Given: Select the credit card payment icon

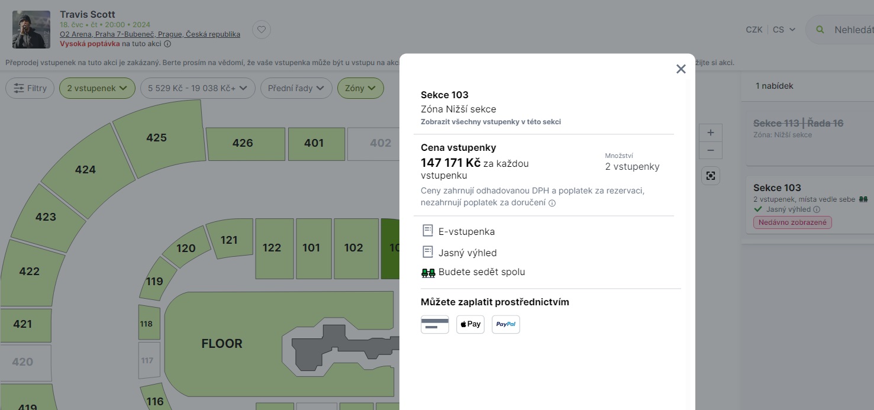Looking at the screenshot, I should pyautogui.click(x=434, y=324).
